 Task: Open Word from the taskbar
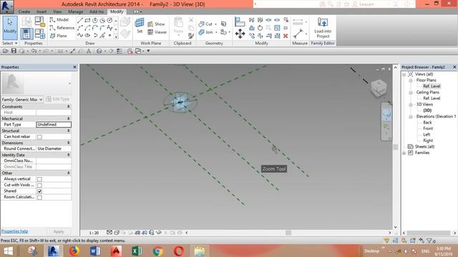click(95, 251)
